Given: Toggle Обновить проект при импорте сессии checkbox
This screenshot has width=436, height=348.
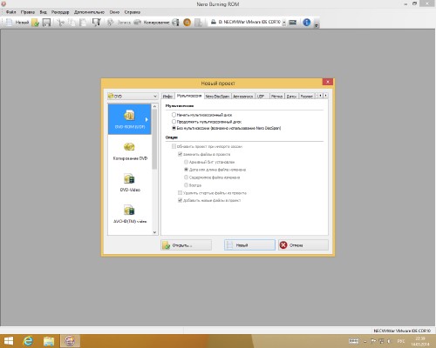Looking at the screenshot, I should pos(174,146).
